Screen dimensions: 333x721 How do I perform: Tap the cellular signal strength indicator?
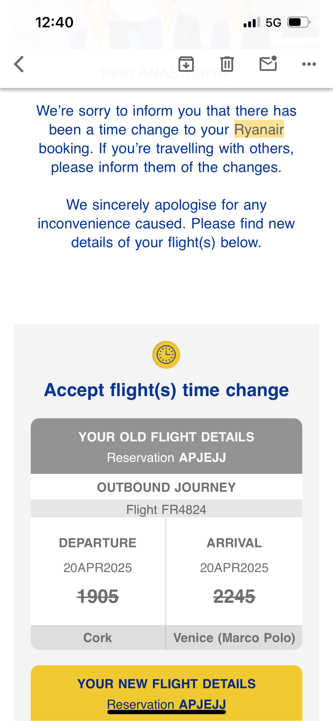coord(251,23)
